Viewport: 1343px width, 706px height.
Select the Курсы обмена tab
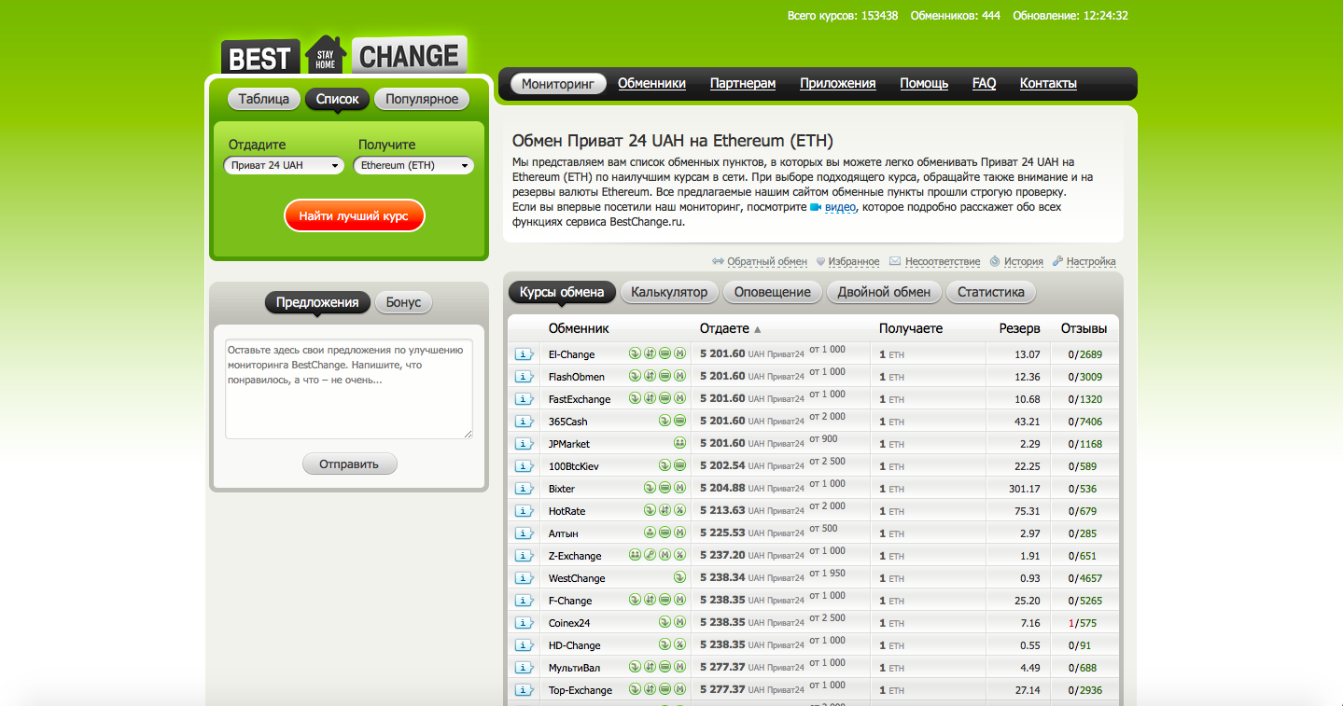click(x=562, y=292)
